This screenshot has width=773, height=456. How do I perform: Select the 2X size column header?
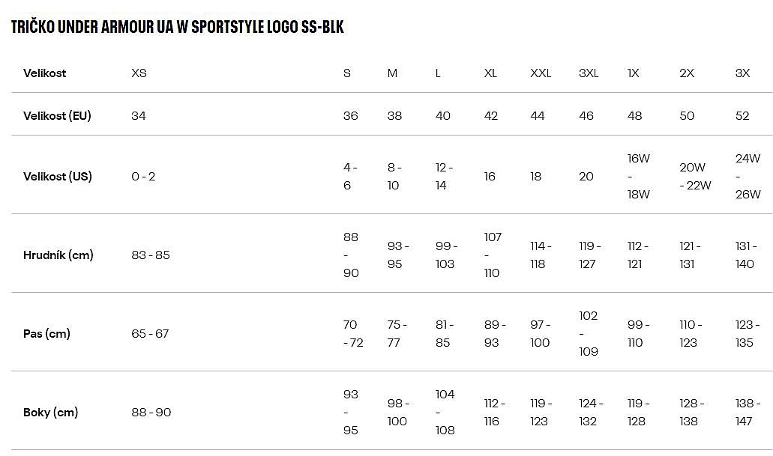coord(687,73)
